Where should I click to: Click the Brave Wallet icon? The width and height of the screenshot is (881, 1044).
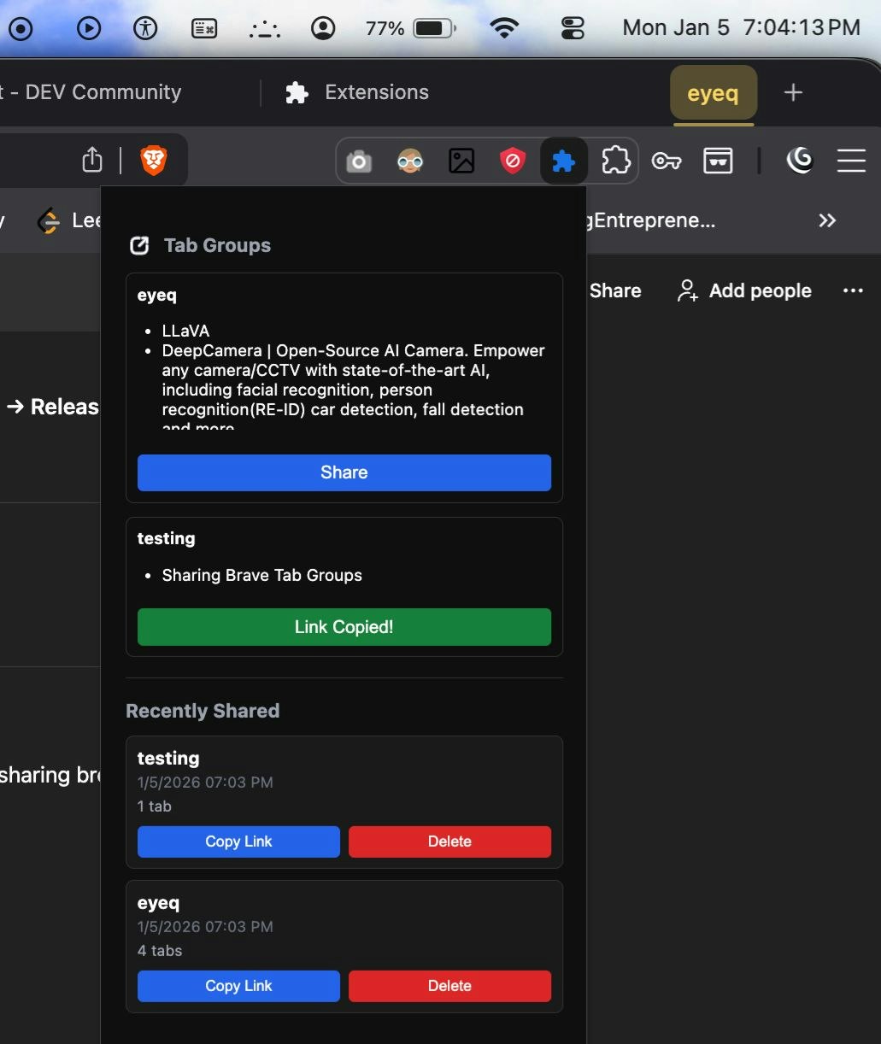click(718, 160)
